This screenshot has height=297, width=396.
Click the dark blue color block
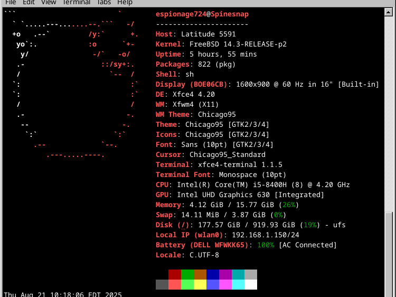[213, 274]
